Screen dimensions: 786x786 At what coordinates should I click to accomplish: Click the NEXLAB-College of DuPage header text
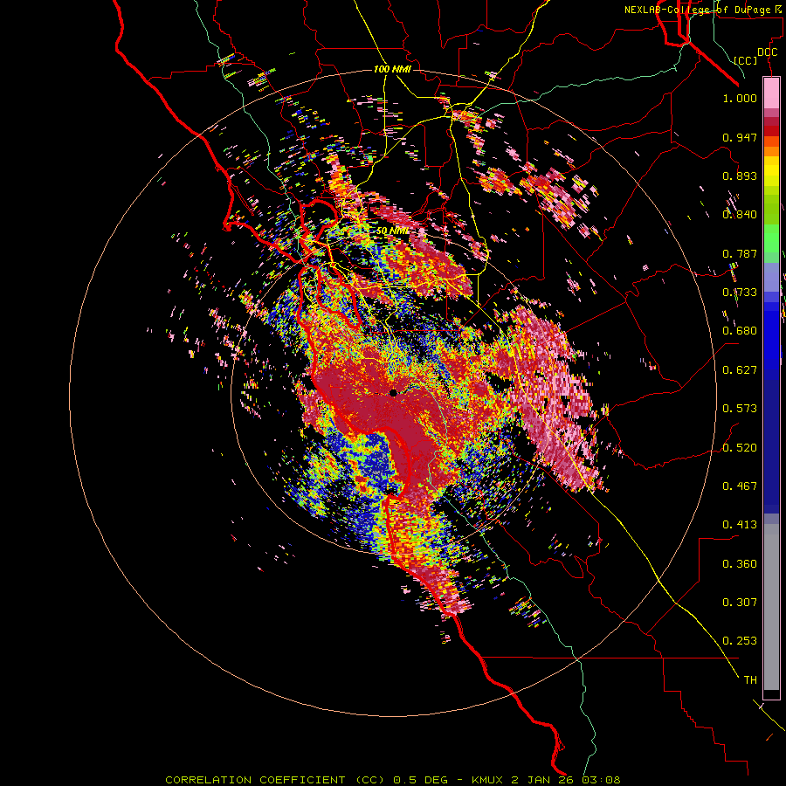click(x=702, y=10)
